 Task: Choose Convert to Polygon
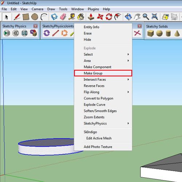(x=103, y=98)
